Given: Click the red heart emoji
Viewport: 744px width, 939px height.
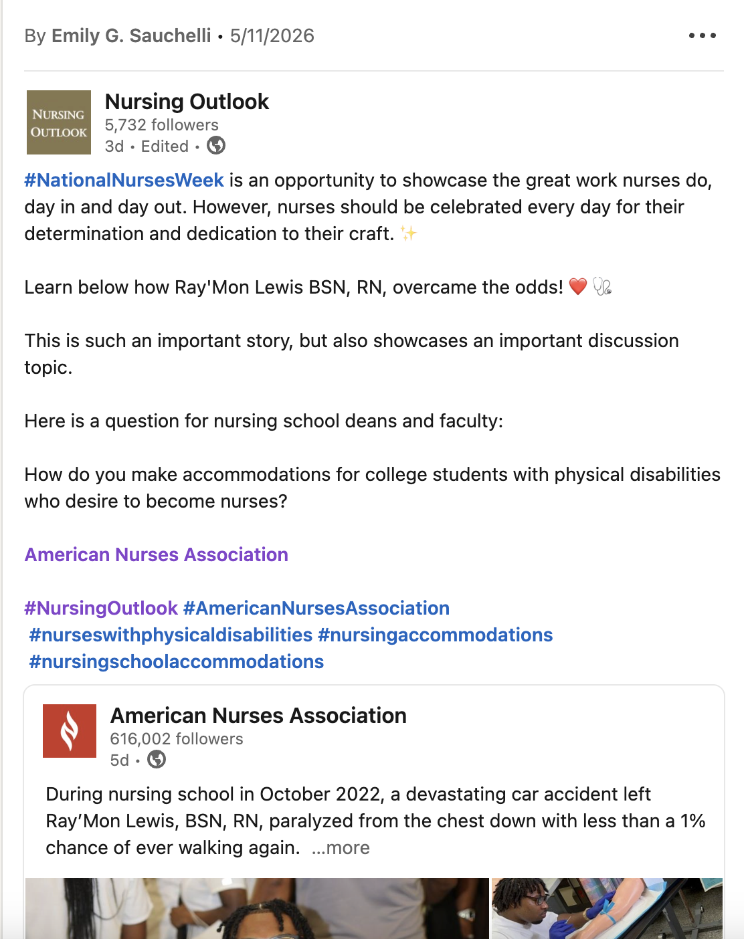Looking at the screenshot, I should tap(578, 287).
